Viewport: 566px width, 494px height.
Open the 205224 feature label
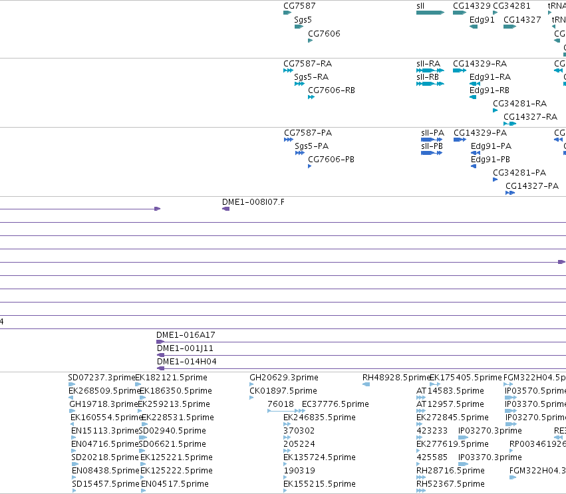pyautogui.click(x=299, y=444)
